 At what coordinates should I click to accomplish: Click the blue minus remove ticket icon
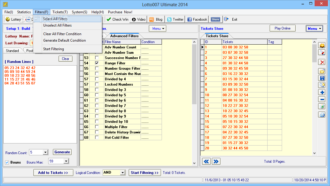click(322, 99)
